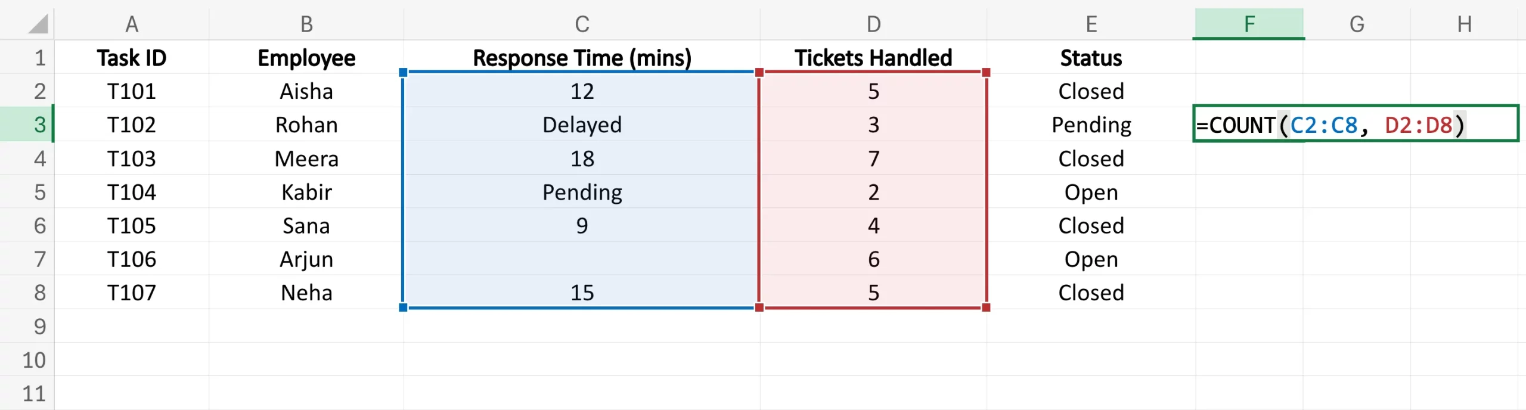Viewport: 1526px width, 410px height.
Task: Select column H header
Action: pos(1464,24)
